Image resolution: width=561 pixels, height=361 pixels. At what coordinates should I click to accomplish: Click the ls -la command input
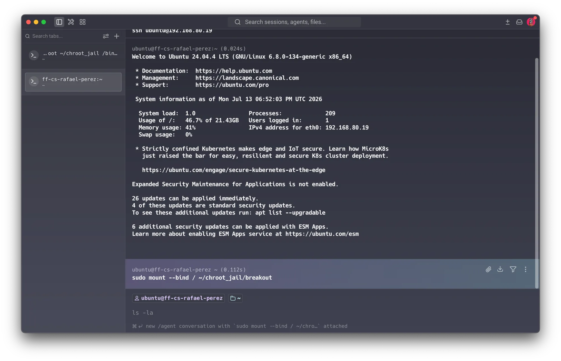pyautogui.click(x=142, y=313)
